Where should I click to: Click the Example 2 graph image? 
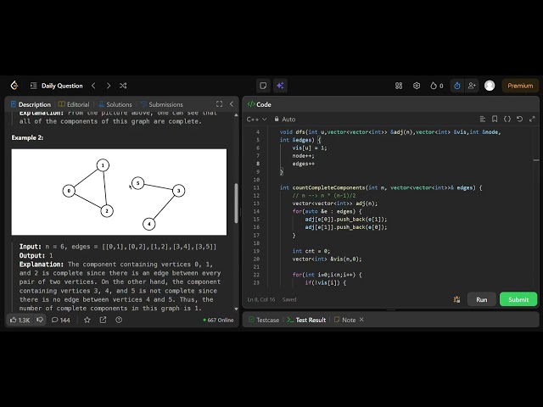pyautogui.click(x=119, y=192)
